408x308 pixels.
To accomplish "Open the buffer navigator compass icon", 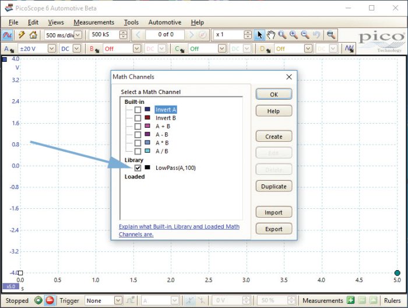I will 203,34.
